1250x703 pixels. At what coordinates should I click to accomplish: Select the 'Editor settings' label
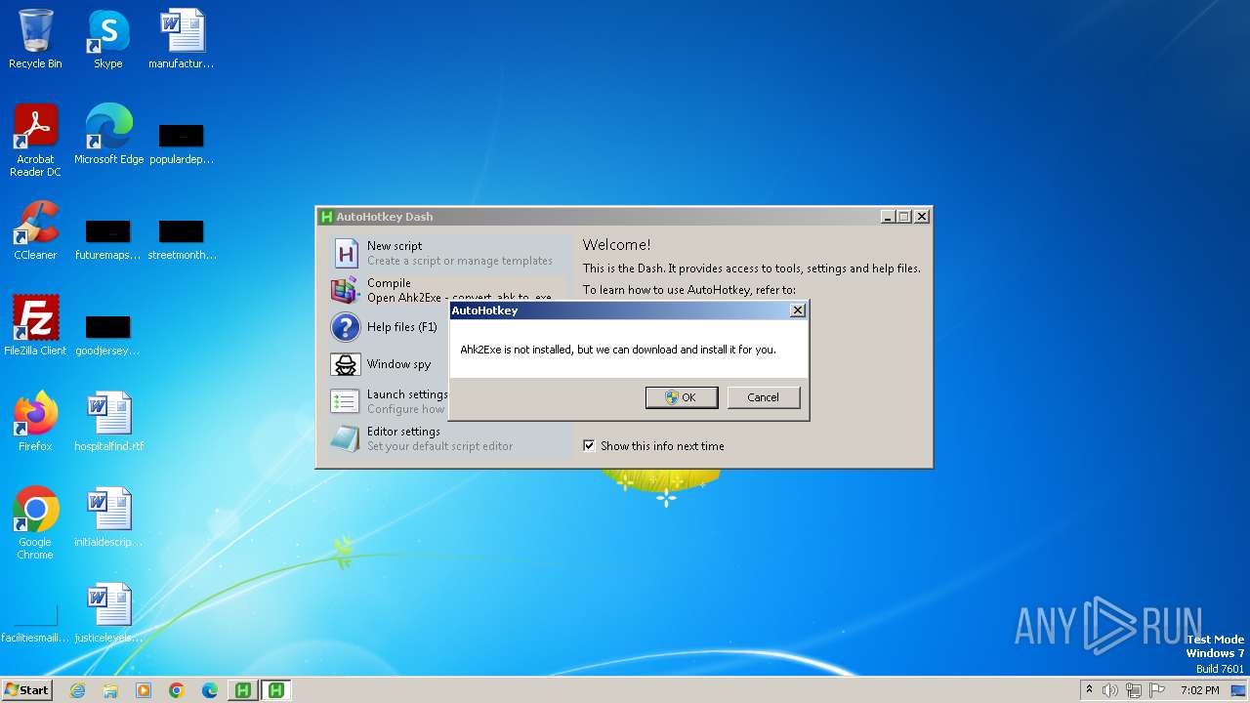403,432
